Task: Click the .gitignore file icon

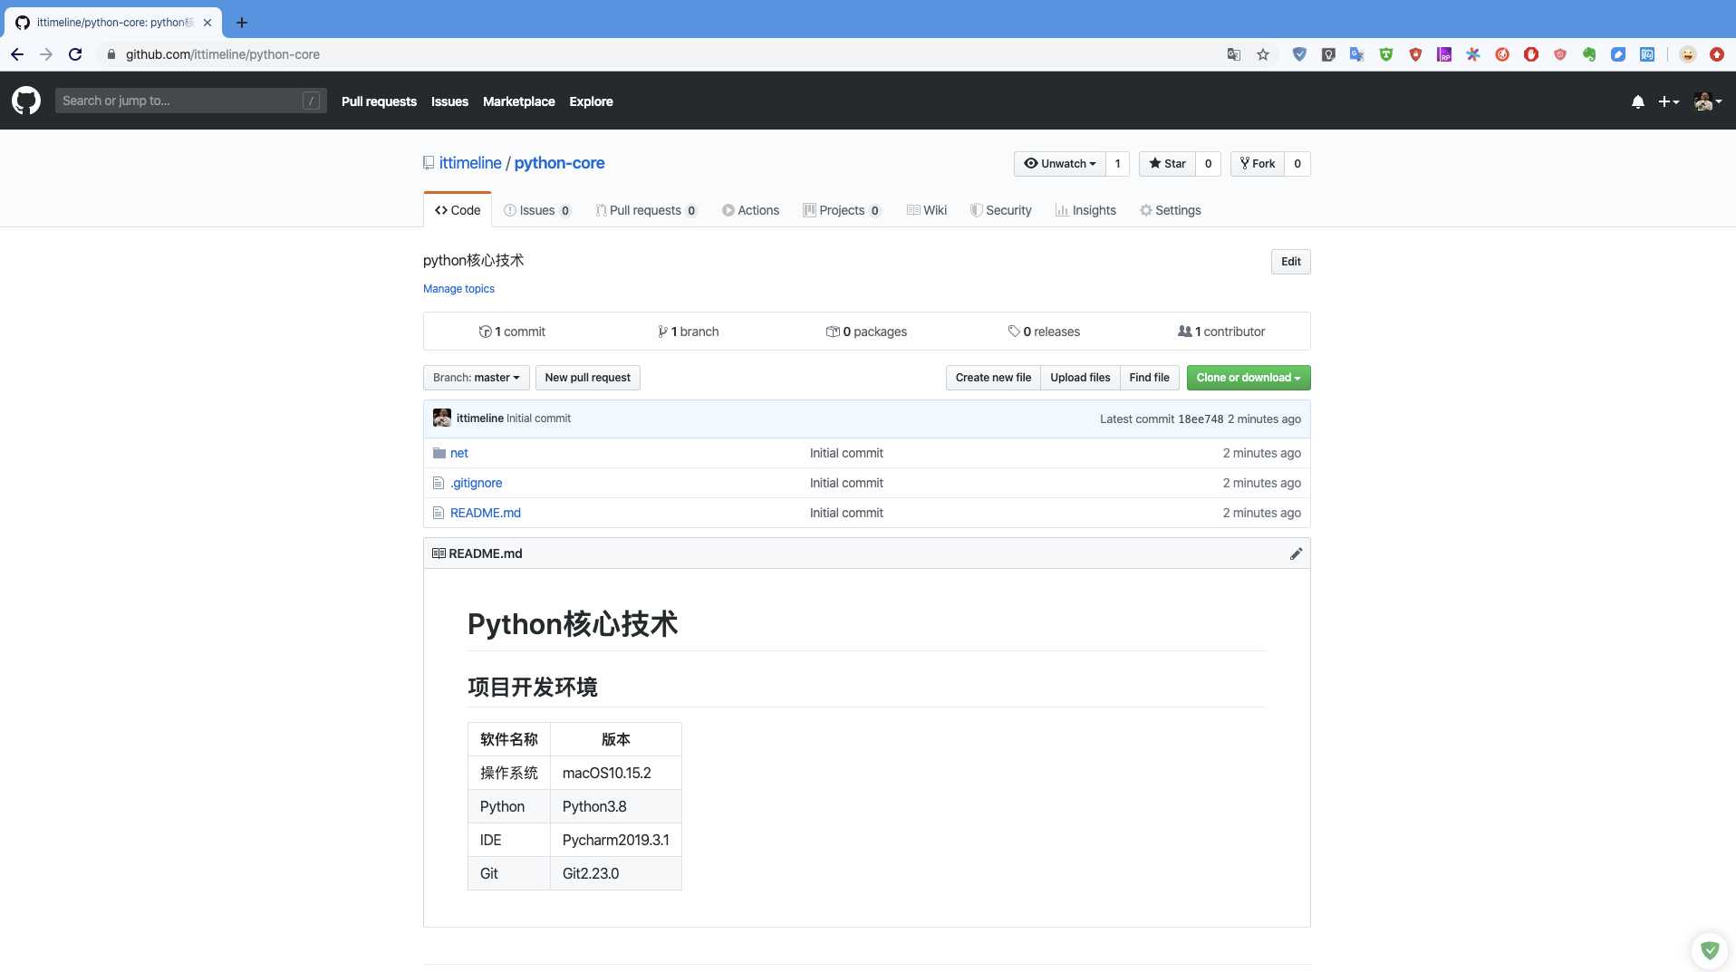Action: pos(439,483)
